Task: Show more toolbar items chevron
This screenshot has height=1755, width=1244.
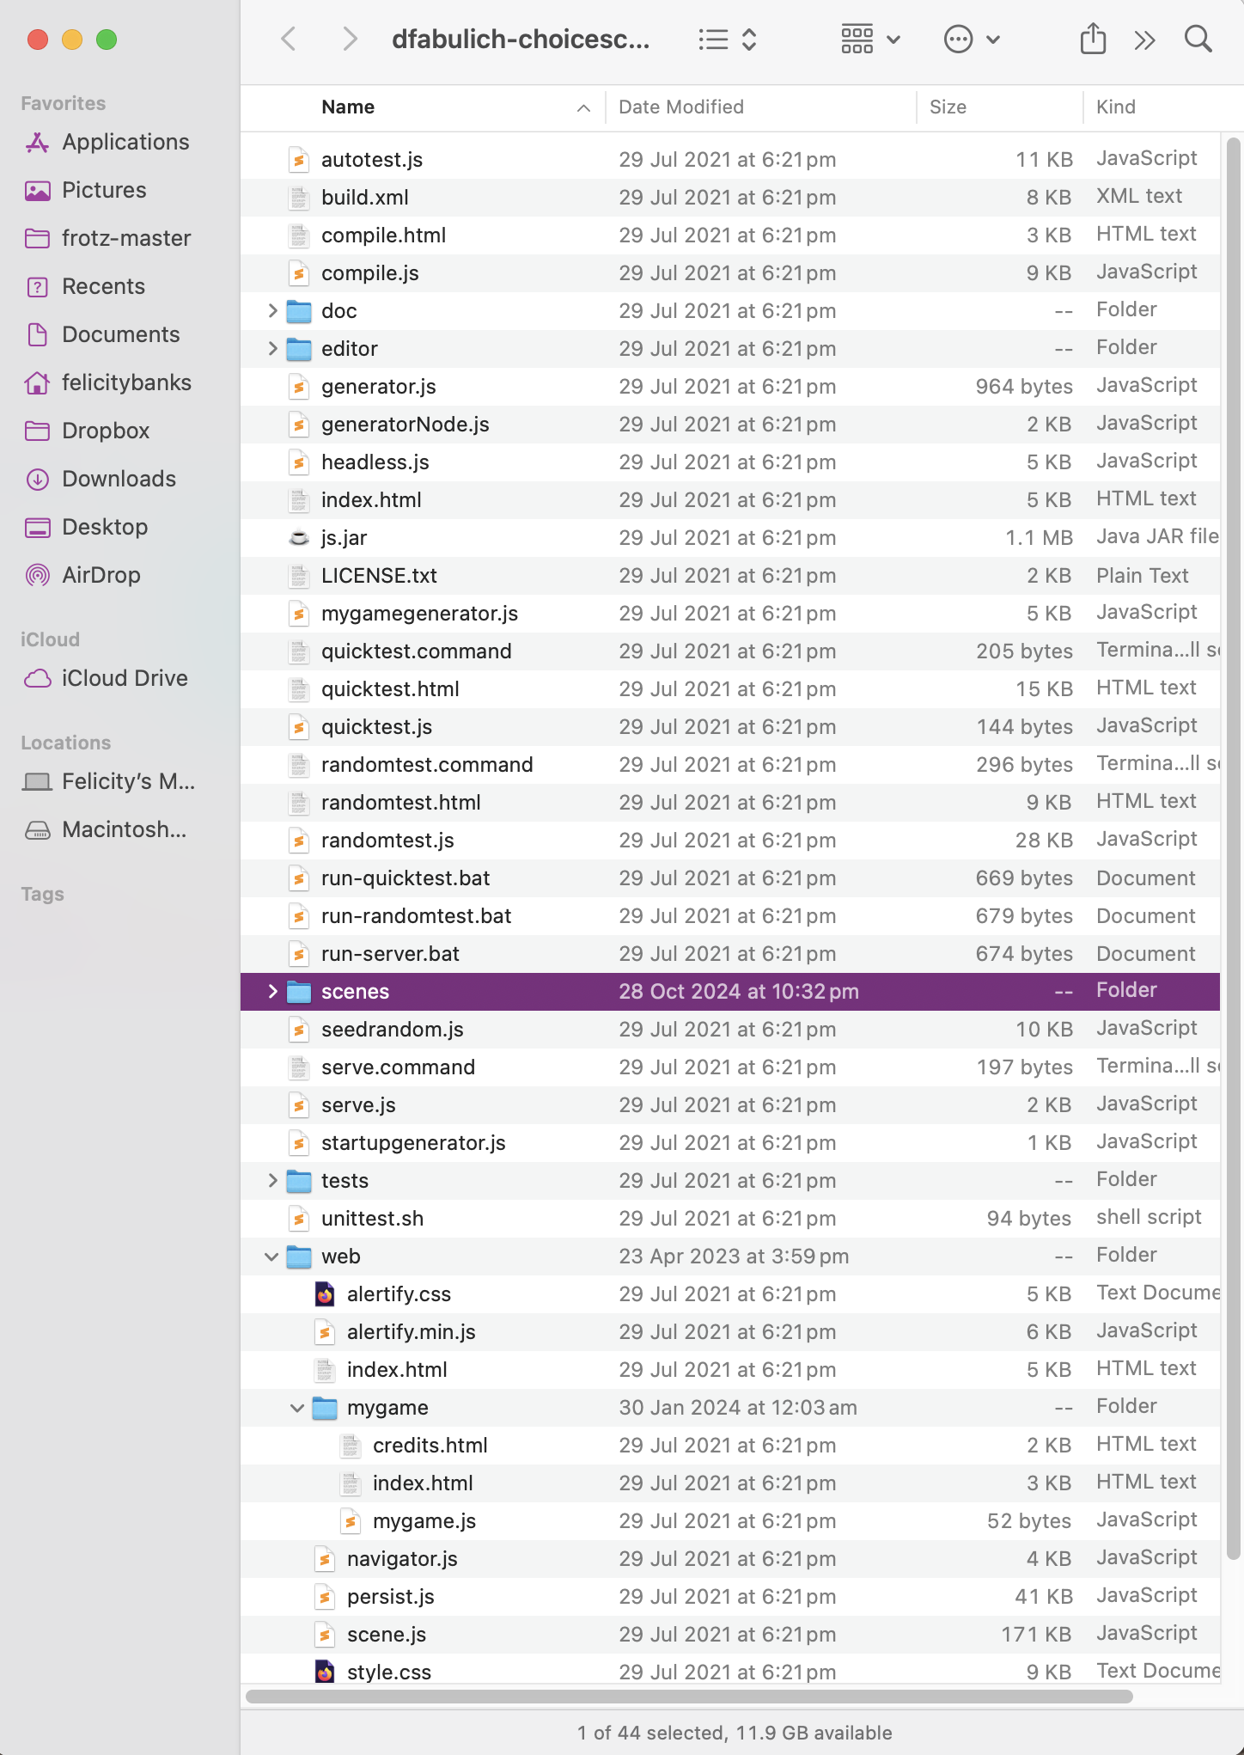Action: 1144,40
